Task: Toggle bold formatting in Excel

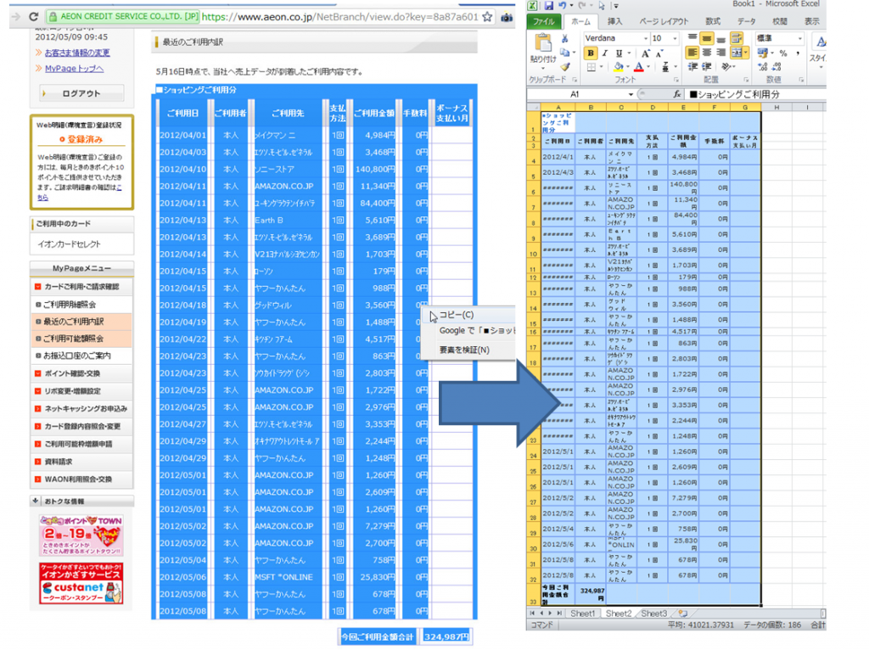Action: pos(591,53)
